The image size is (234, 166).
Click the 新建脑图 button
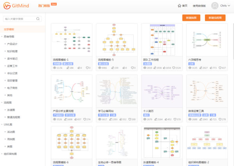[191, 18]
